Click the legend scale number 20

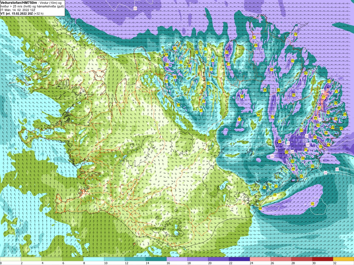coord(210,263)
